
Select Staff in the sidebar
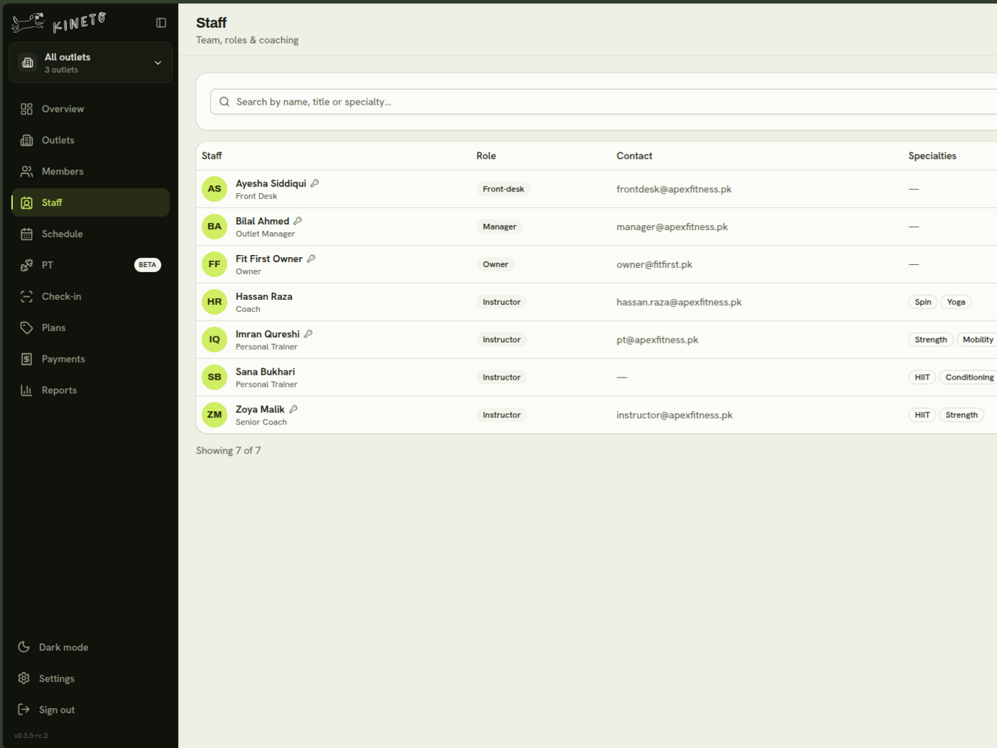(x=90, y=202)
